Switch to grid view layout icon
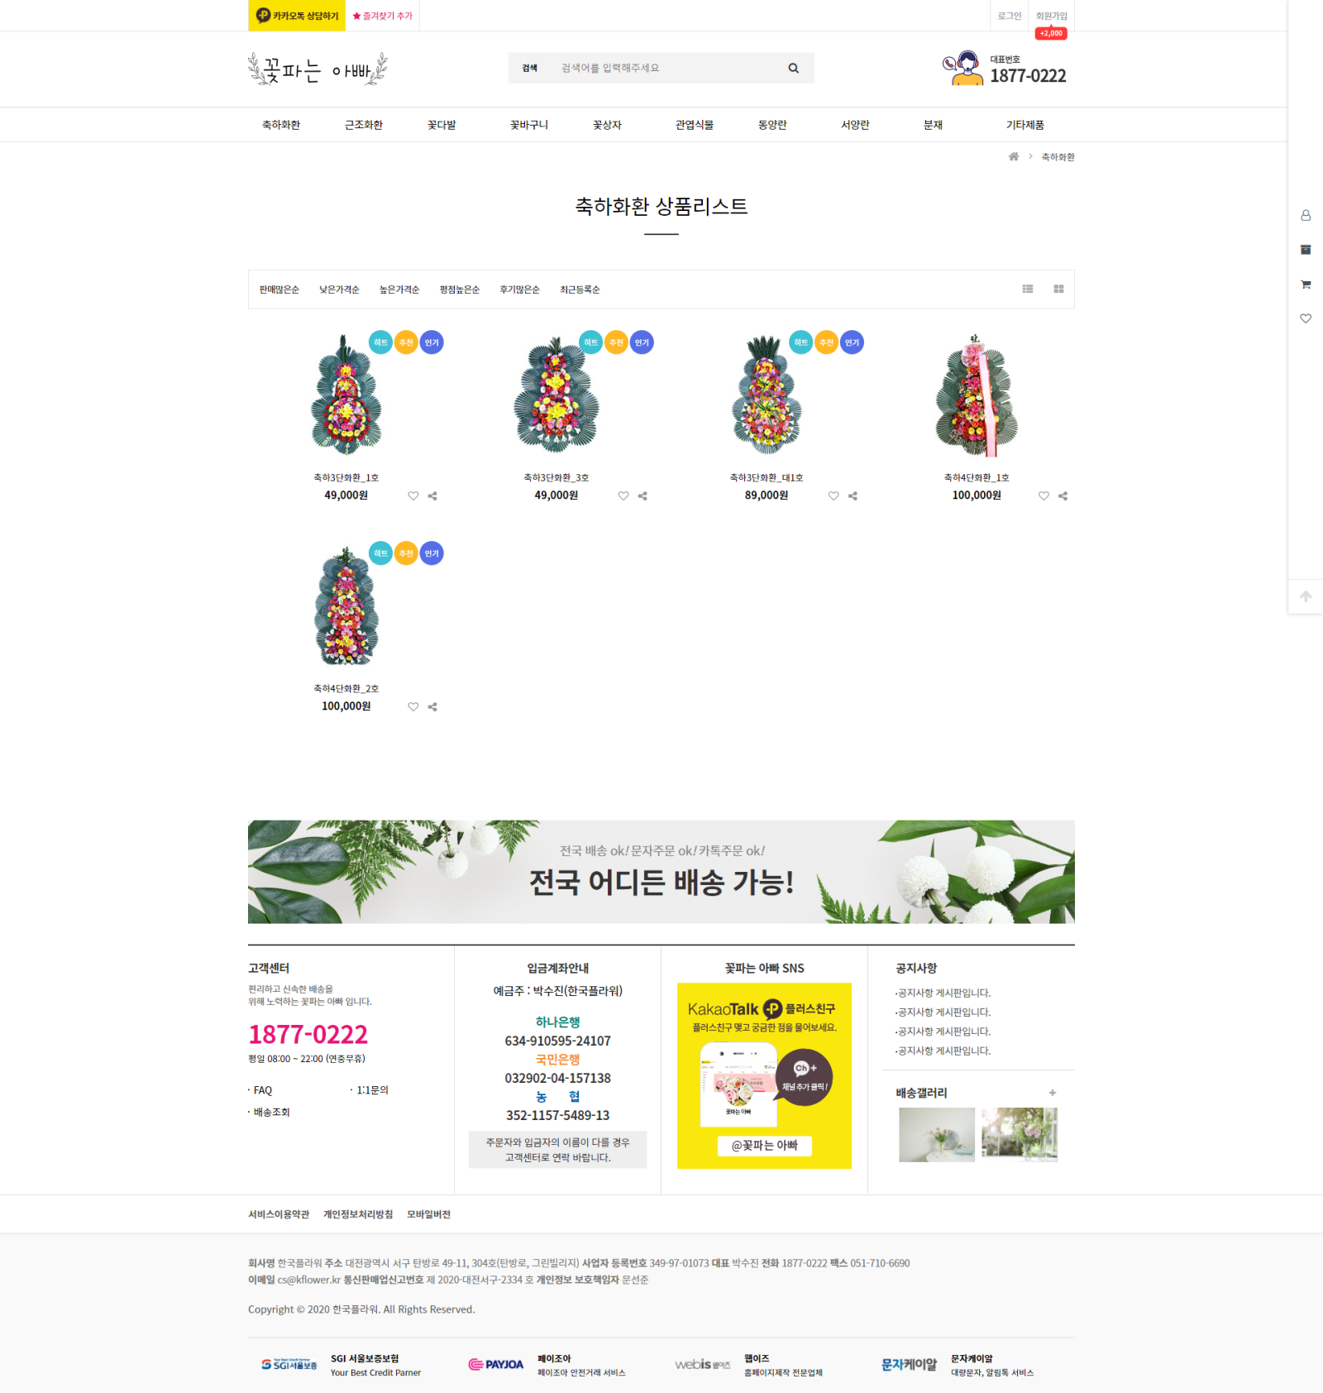 pos(1058,289)
